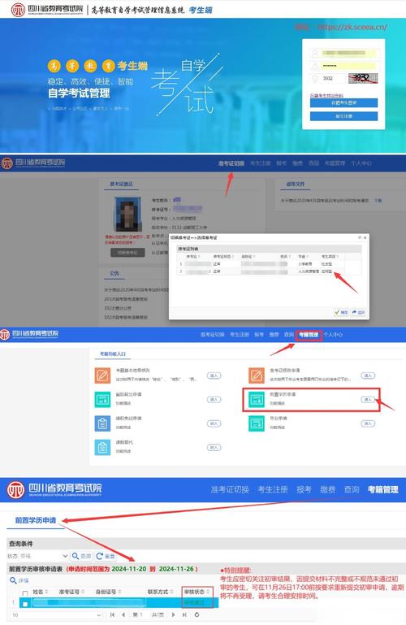Click the 新生注册 button on login panel

(x=344, y=116)
